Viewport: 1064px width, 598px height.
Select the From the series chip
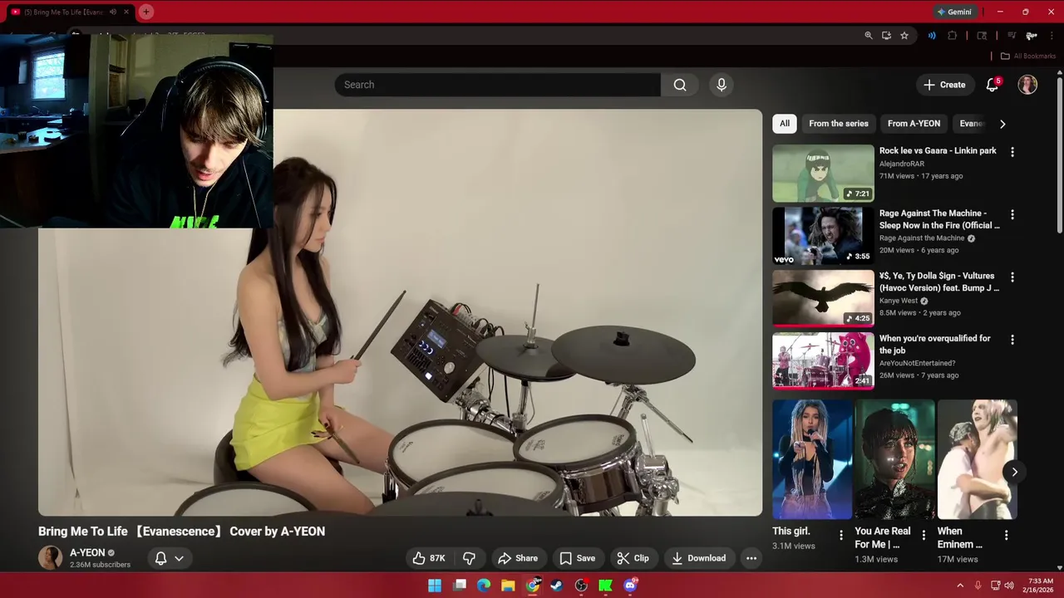(x=838, y=124)
